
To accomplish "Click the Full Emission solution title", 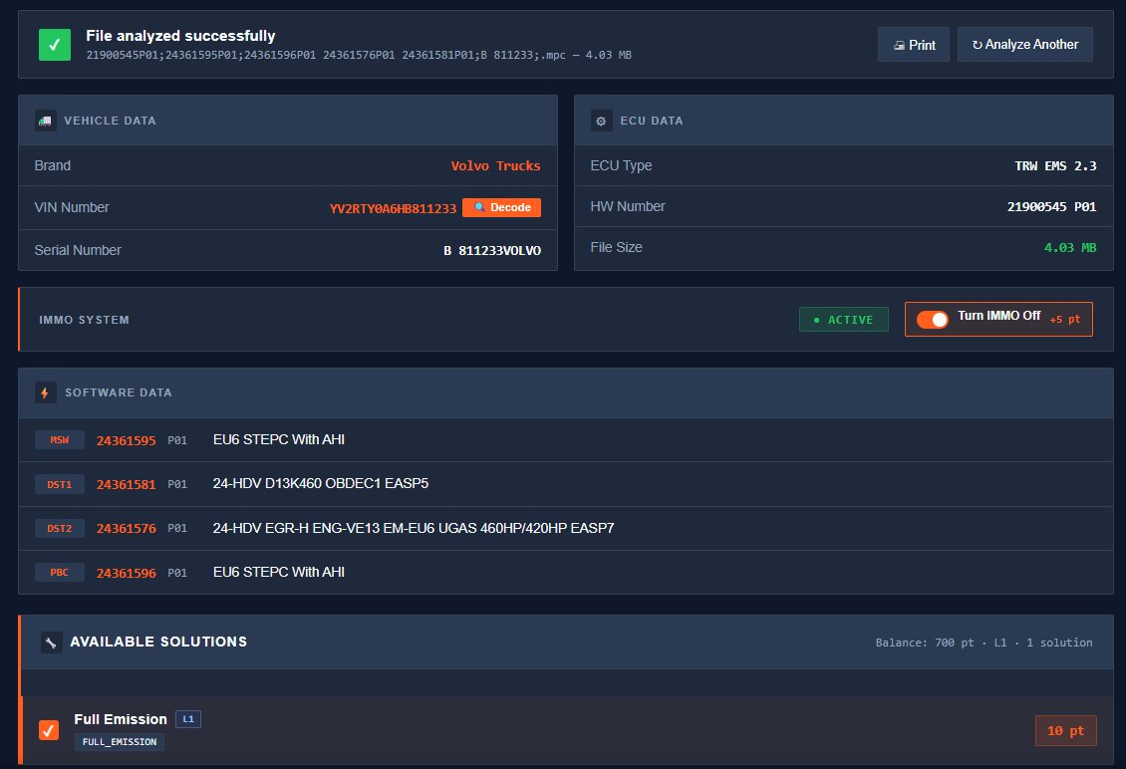I will (x=121, y=719).
